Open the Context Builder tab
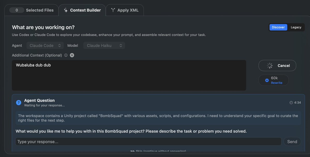 (82, 10)
